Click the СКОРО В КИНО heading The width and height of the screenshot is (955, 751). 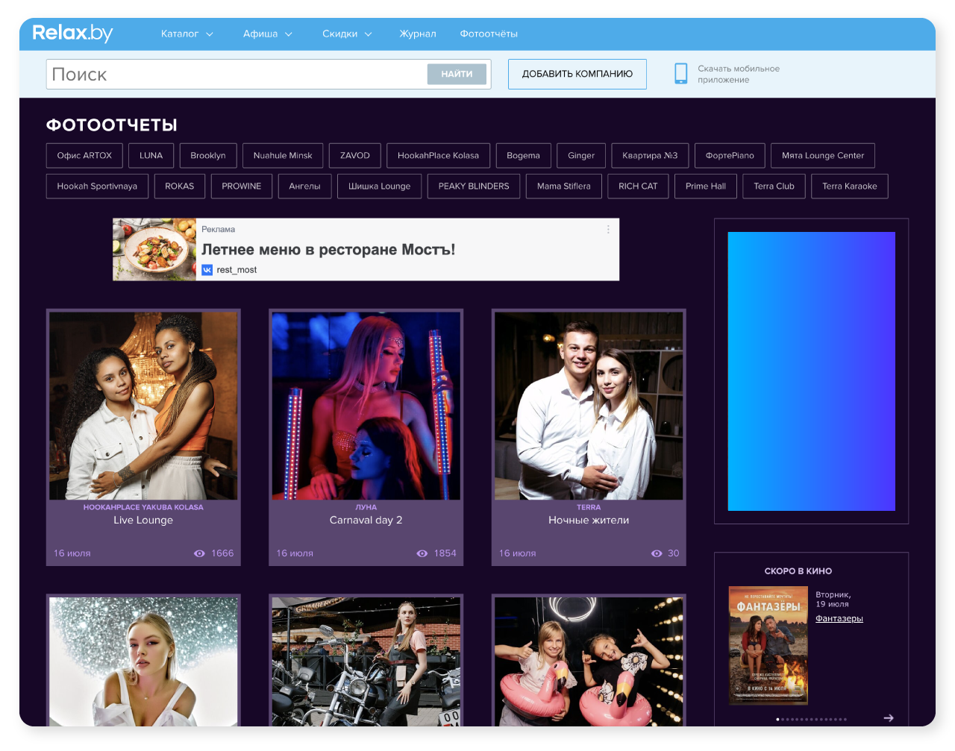[x=798, y=571]
